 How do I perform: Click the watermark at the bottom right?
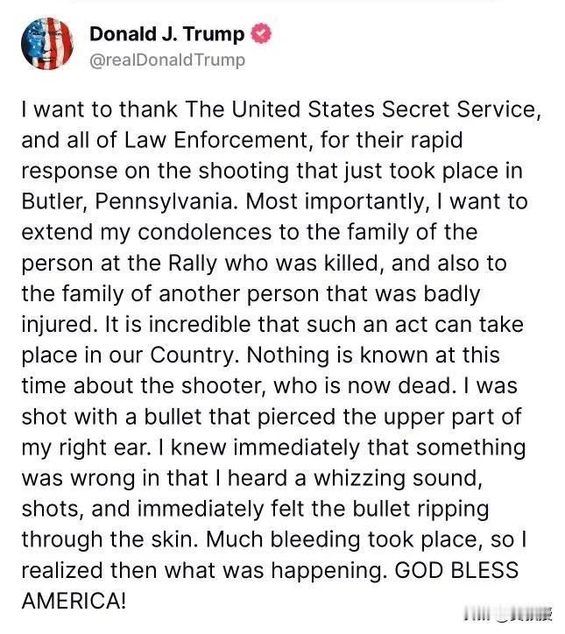pyautogui.click(x=508, y=615)
